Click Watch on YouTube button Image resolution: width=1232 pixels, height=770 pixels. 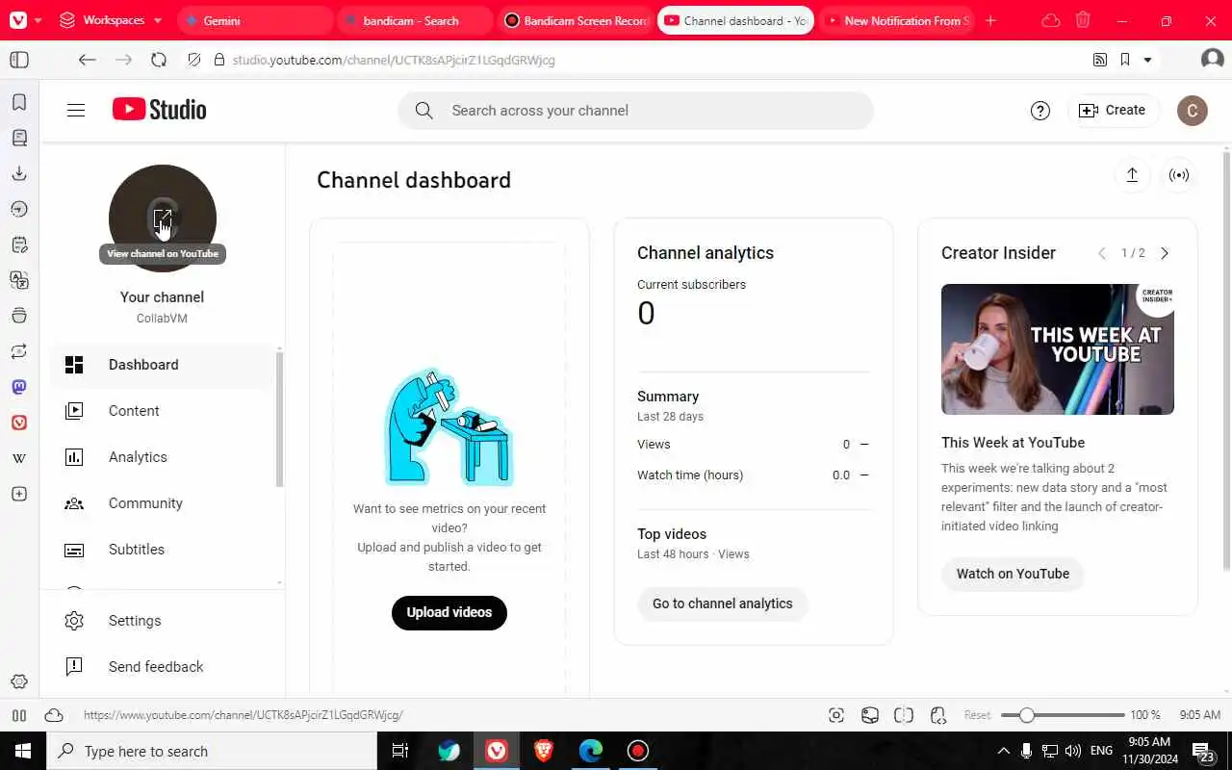pyautogui.click(x=1013, y=574)
